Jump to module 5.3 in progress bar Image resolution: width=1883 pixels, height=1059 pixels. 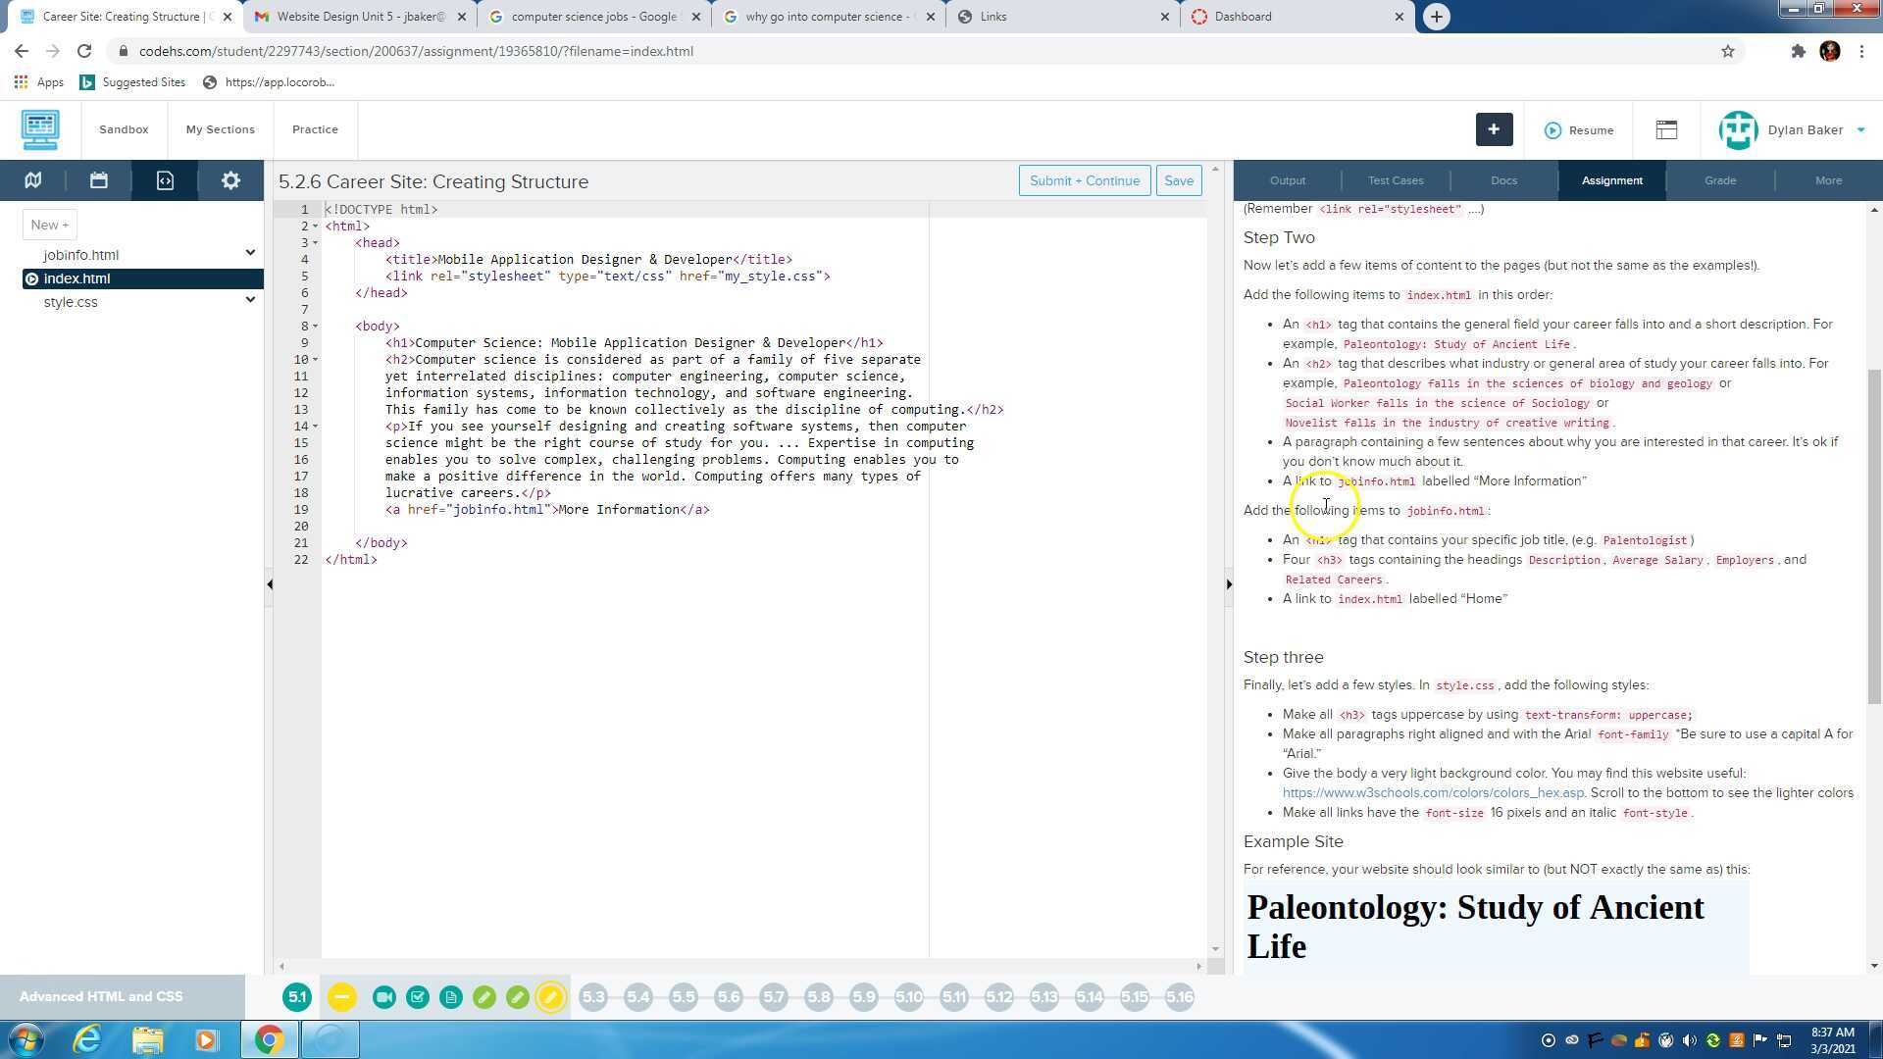[593, 997]
